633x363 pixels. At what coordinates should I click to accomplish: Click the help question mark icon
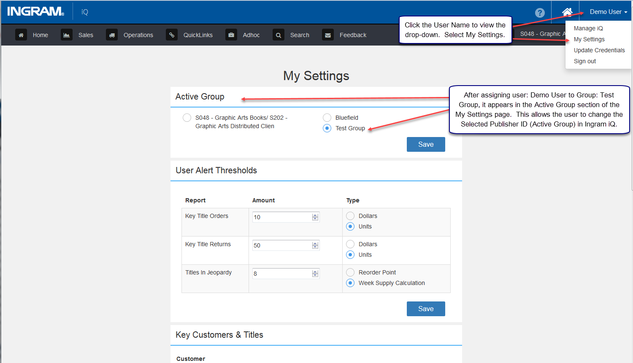(540, 13)
